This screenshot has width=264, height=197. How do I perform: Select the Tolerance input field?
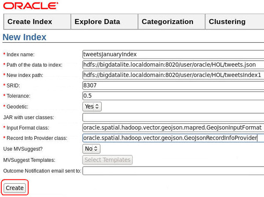pos(173,96)
